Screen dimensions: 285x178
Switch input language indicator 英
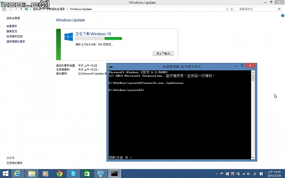255,174
